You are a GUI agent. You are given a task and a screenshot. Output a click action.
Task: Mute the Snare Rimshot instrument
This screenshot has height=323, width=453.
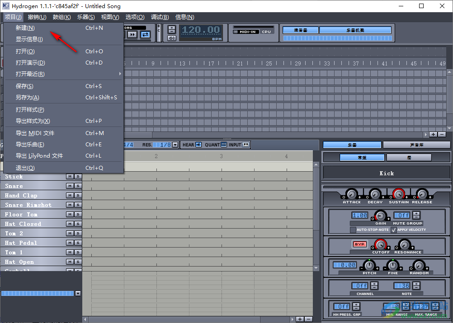(70, 205)
